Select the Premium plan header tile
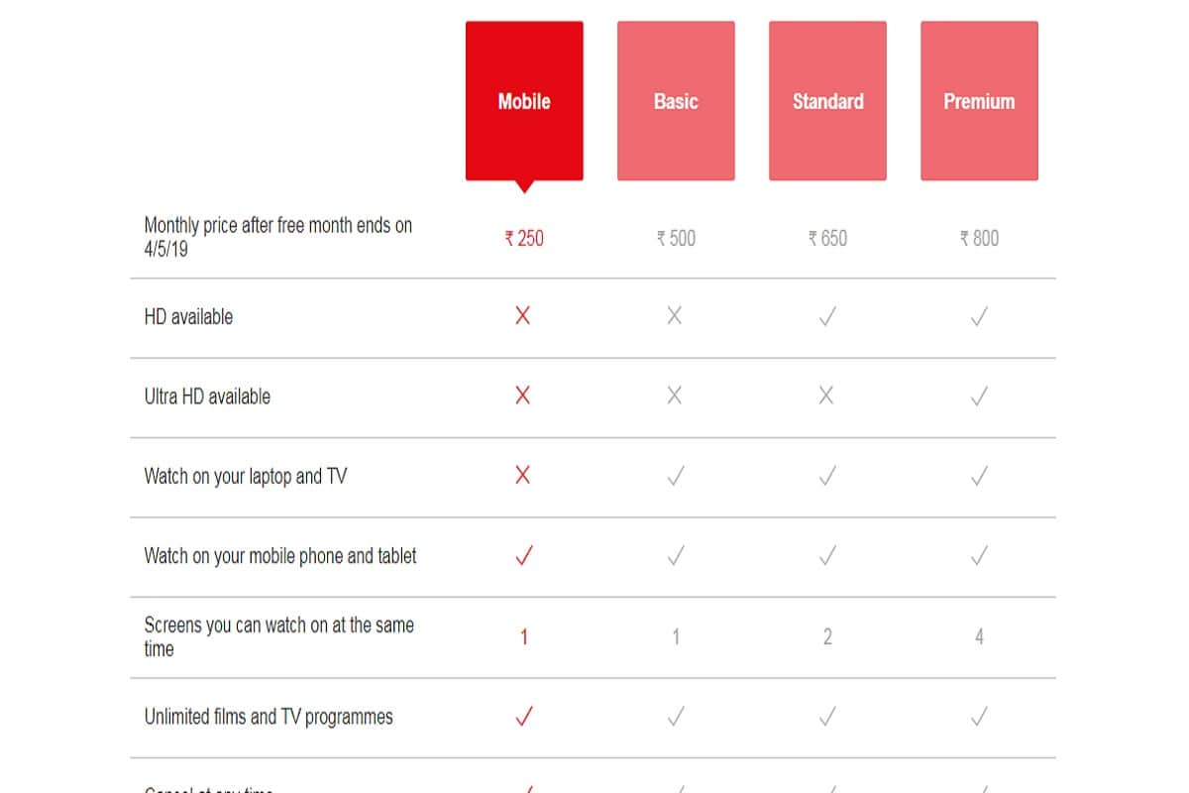The height and width of the screenshot is (793, 1189). 979,99
